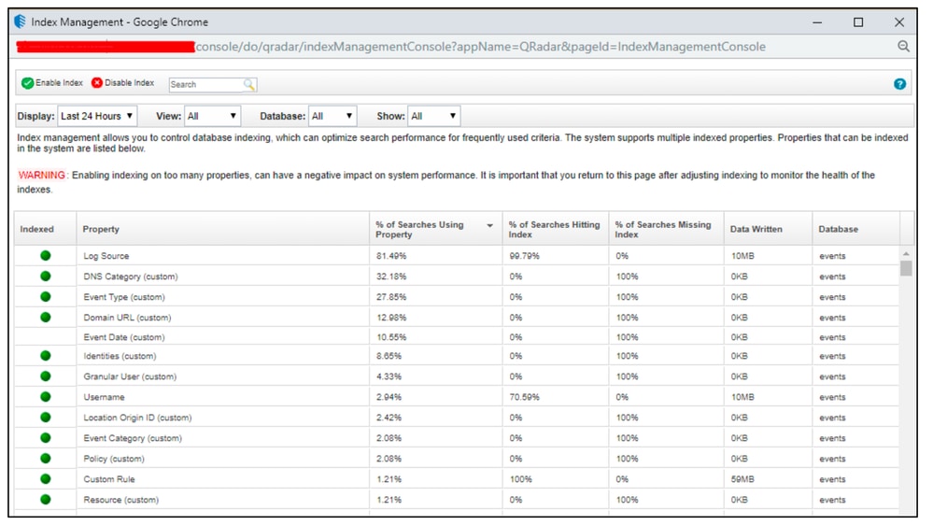
Task: Select the Domain URL (custom) property row
Action: [x=127, y=318]
